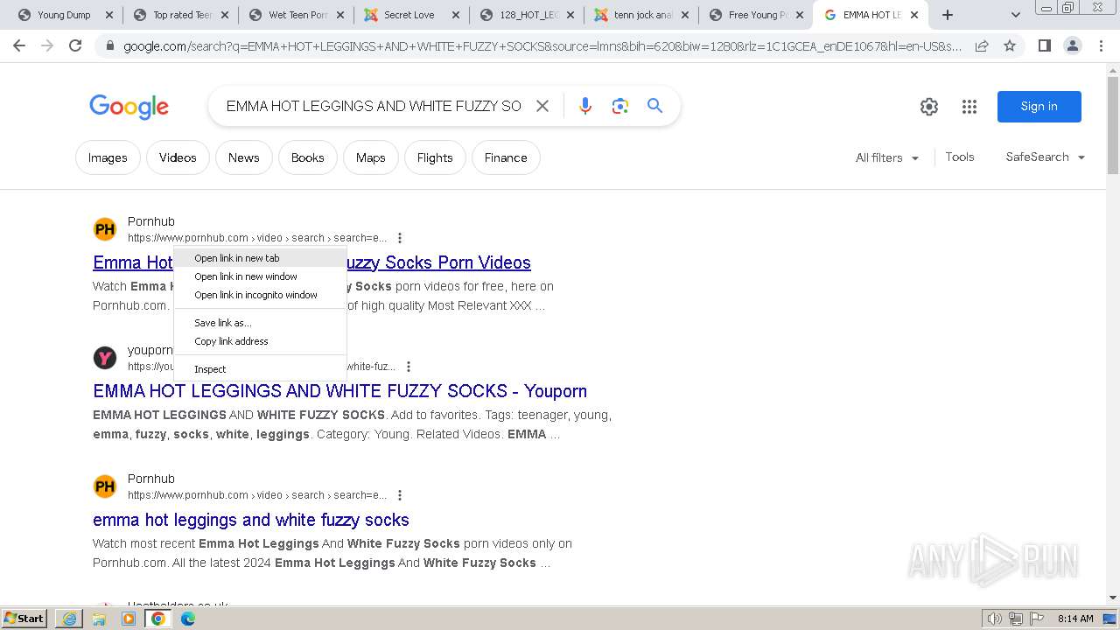
Task: Choose Open link in incognito window
Action: [261, 295]
